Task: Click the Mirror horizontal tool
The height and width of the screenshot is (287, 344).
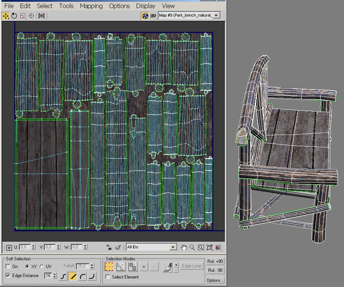Action: point(42,16)
